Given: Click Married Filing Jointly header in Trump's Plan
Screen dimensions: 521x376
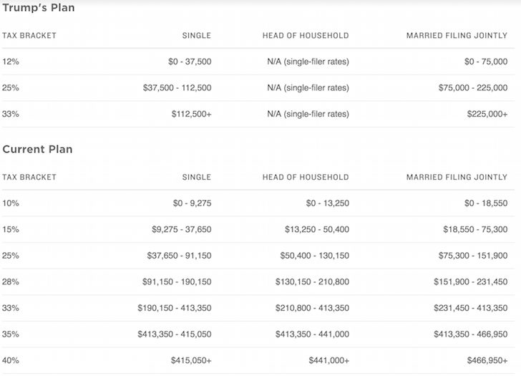Looking at the screenshot, I should [457, 36].
